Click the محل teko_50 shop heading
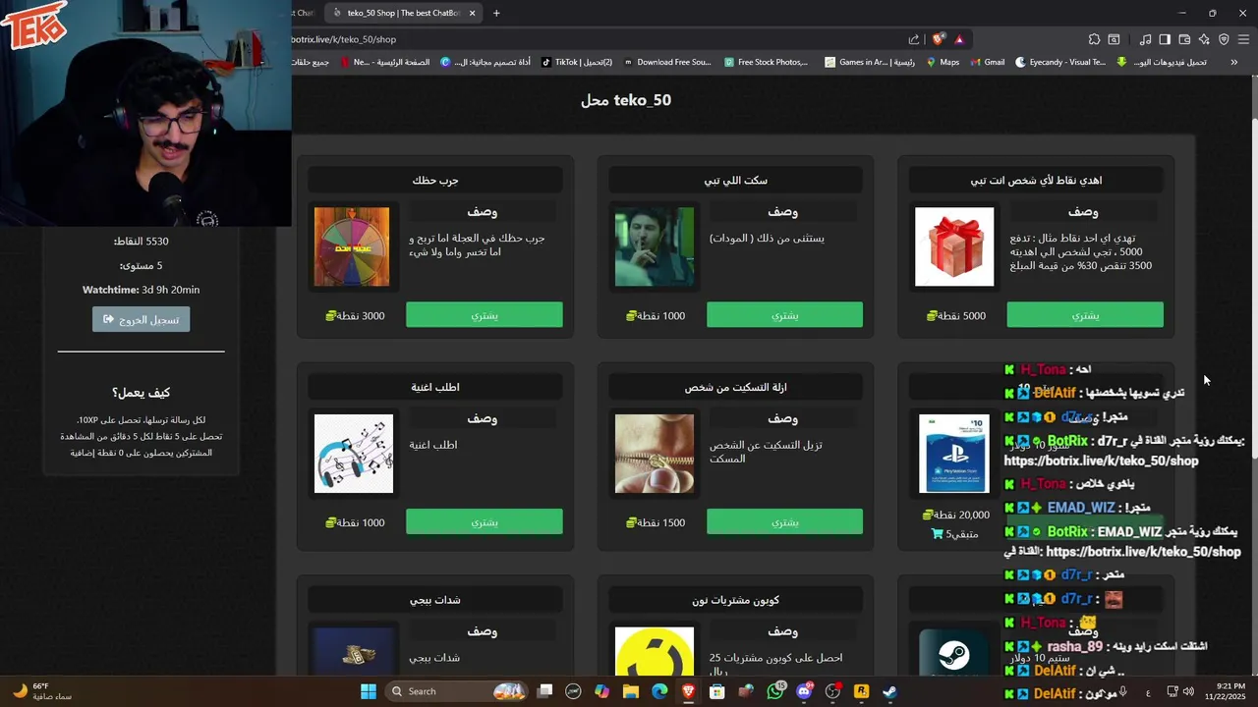Screen dimensions: 1258x707 (x=626, y=100)
